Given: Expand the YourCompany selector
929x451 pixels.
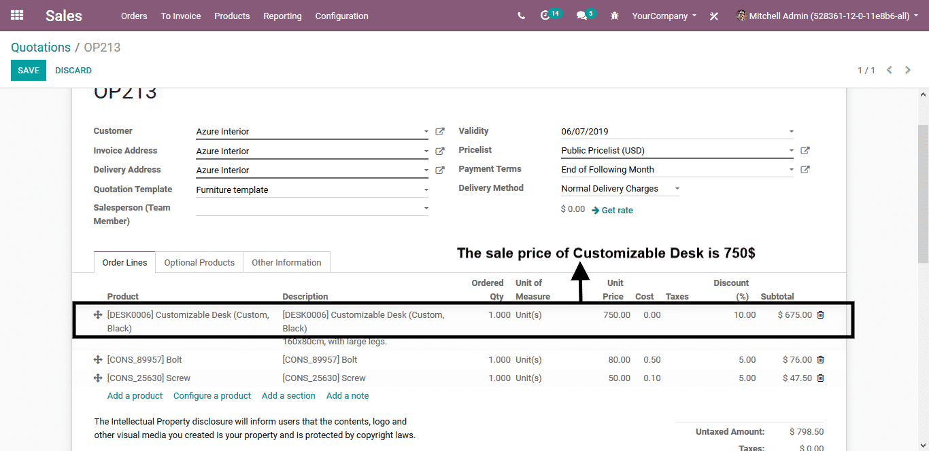Looking at the screenshot, I should pos(664,16).
